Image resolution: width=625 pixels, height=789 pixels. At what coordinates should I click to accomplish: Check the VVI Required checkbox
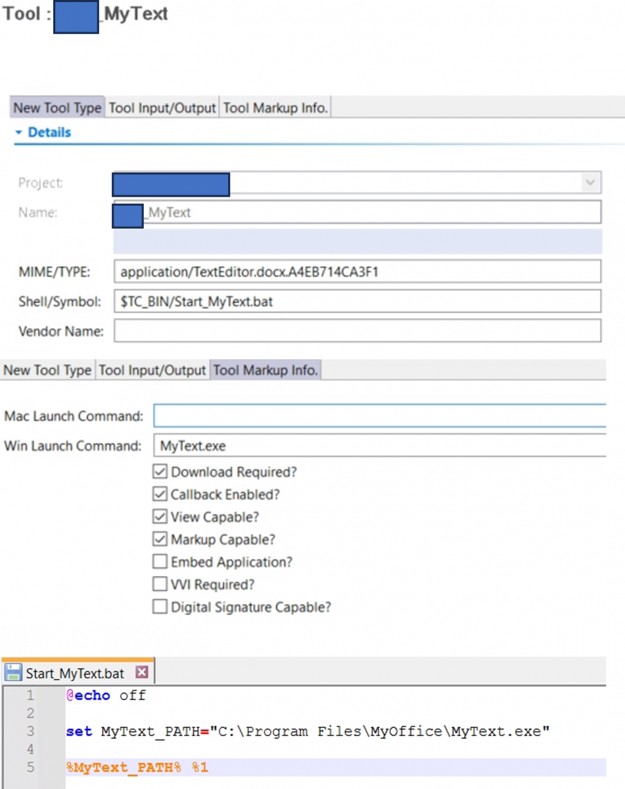point(160,585)
